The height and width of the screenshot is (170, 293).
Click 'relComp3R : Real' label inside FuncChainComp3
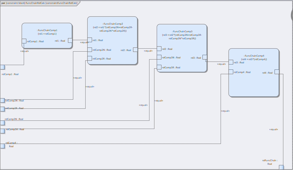171,67
